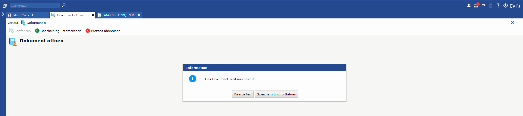523x116 pixels.
Task: Click Bearbeitung unterbrechen pause action
Action: pyautogui.click(x=58, y=31)
